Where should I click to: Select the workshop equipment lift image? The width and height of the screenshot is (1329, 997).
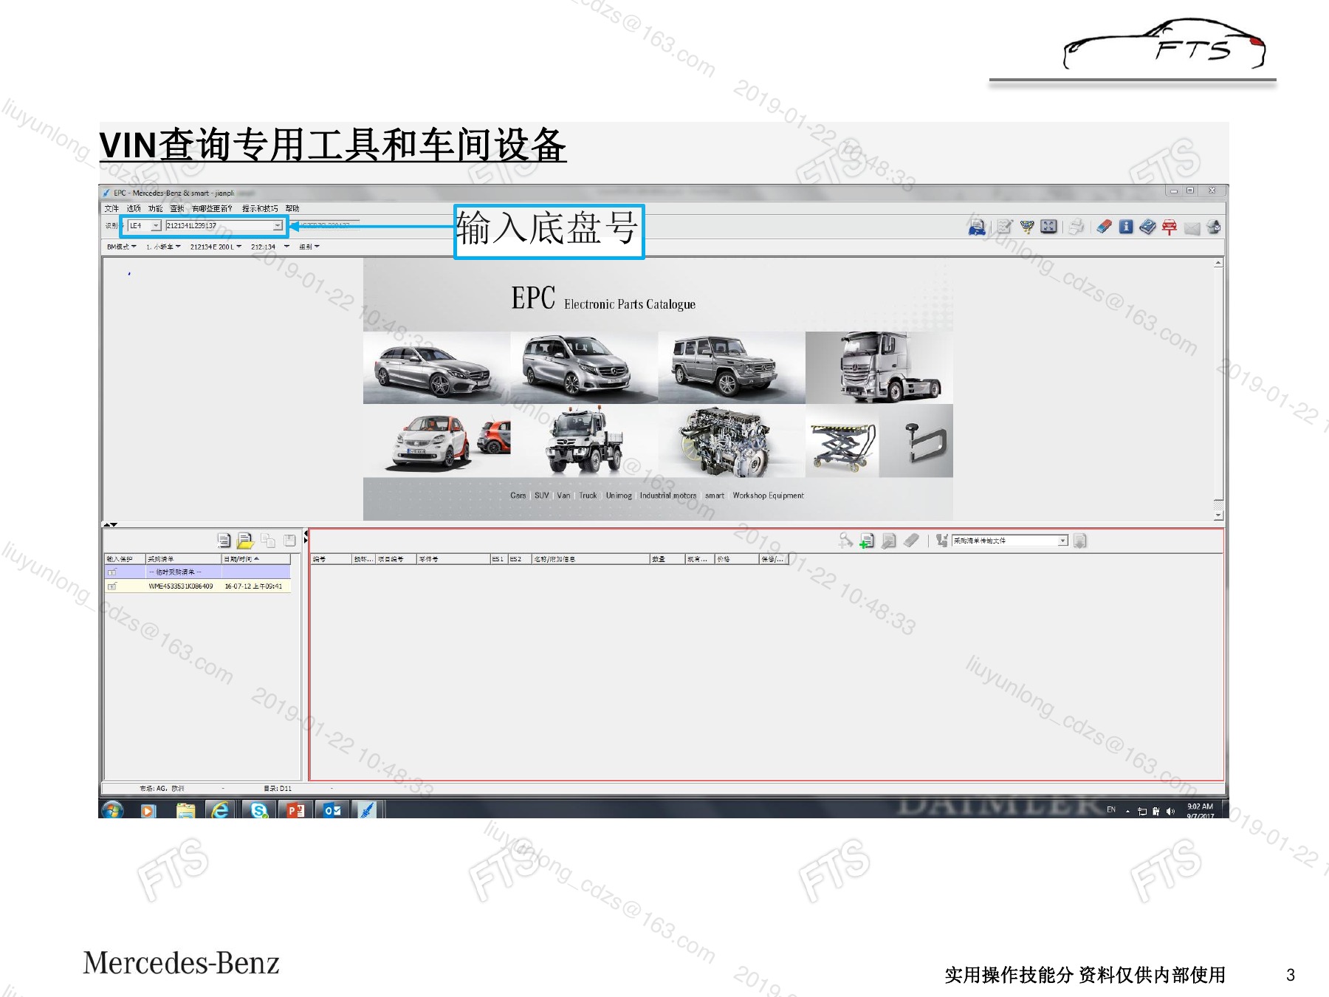[x=842, y=441]
